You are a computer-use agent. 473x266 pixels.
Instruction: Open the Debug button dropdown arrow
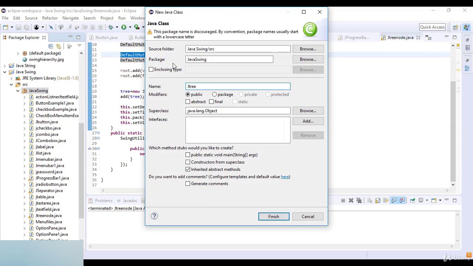(117, 27)
